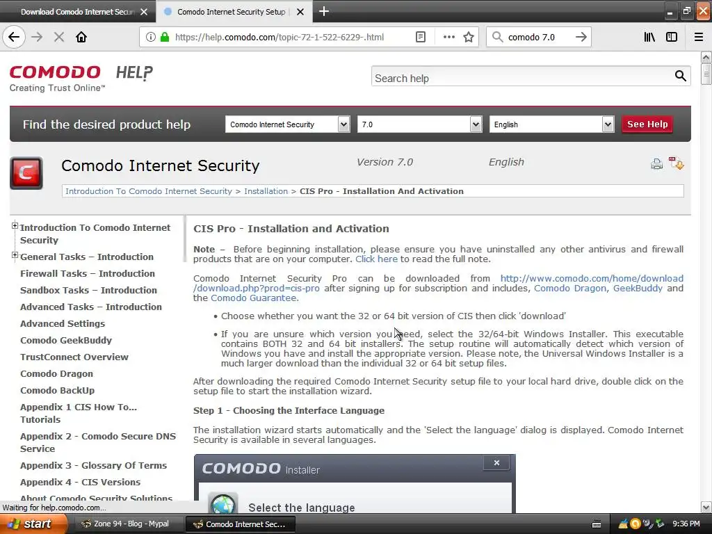Open Advanced Settings topic
712x534 pixels.
point(63,324)
